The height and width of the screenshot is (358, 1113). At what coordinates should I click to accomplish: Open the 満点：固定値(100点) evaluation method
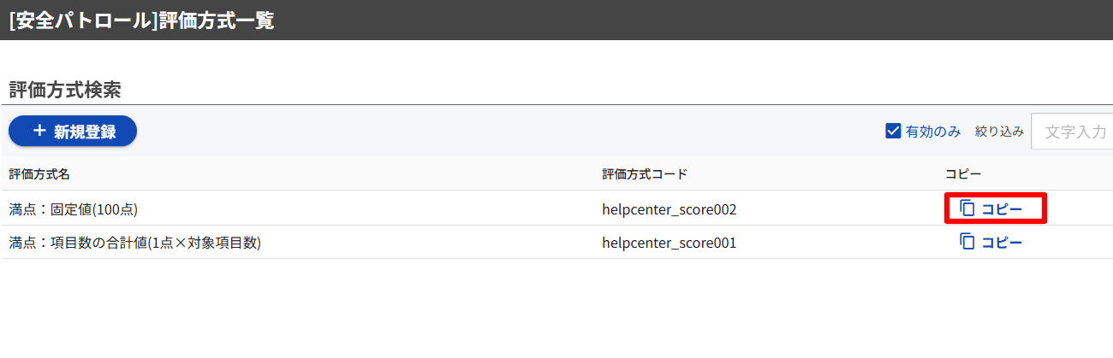pyautogui.click(x=74, y=209)
